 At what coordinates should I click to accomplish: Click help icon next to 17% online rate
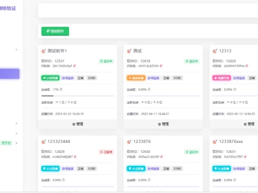pos(61,89)
